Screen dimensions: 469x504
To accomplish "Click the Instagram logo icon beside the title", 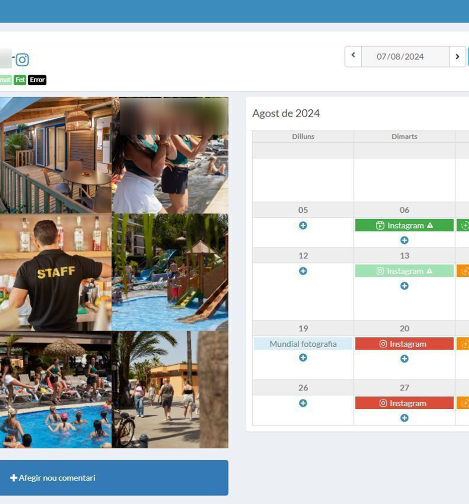I will pos(22,60).
